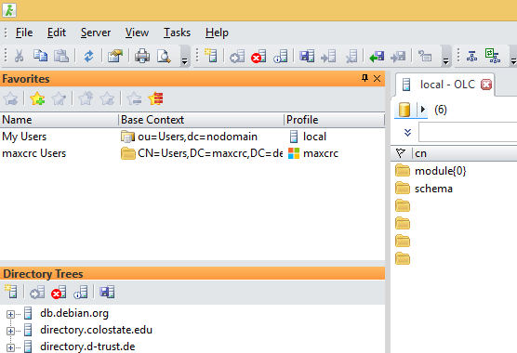
Task: Expand the second toolbar overflow arrow
Action: click(x=445, y=61)
